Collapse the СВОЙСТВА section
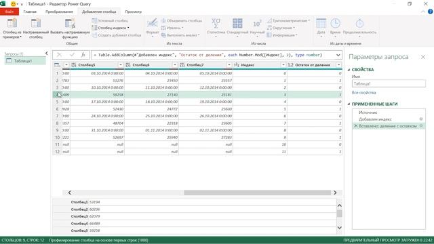The image size is (434, 244). click(349, 70)
